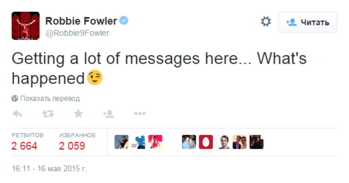This screenshot has height=183, width=349.
Task: Click the last dark avatar in row
Action: 257,142
